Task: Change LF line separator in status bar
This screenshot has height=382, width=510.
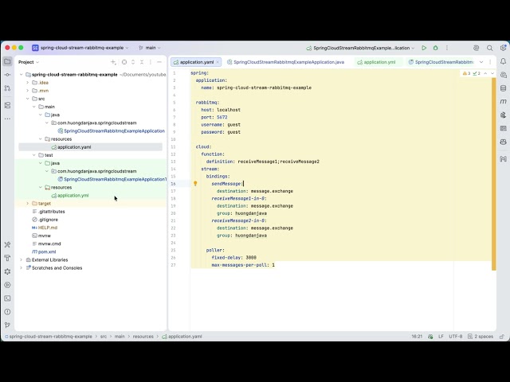Action: tap(441, 337)
